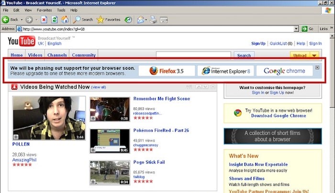The width and height of the screenshot is (335, 193).
Task: Add POLLEN video to QuickList plus icon
Action: pos(16,137)
